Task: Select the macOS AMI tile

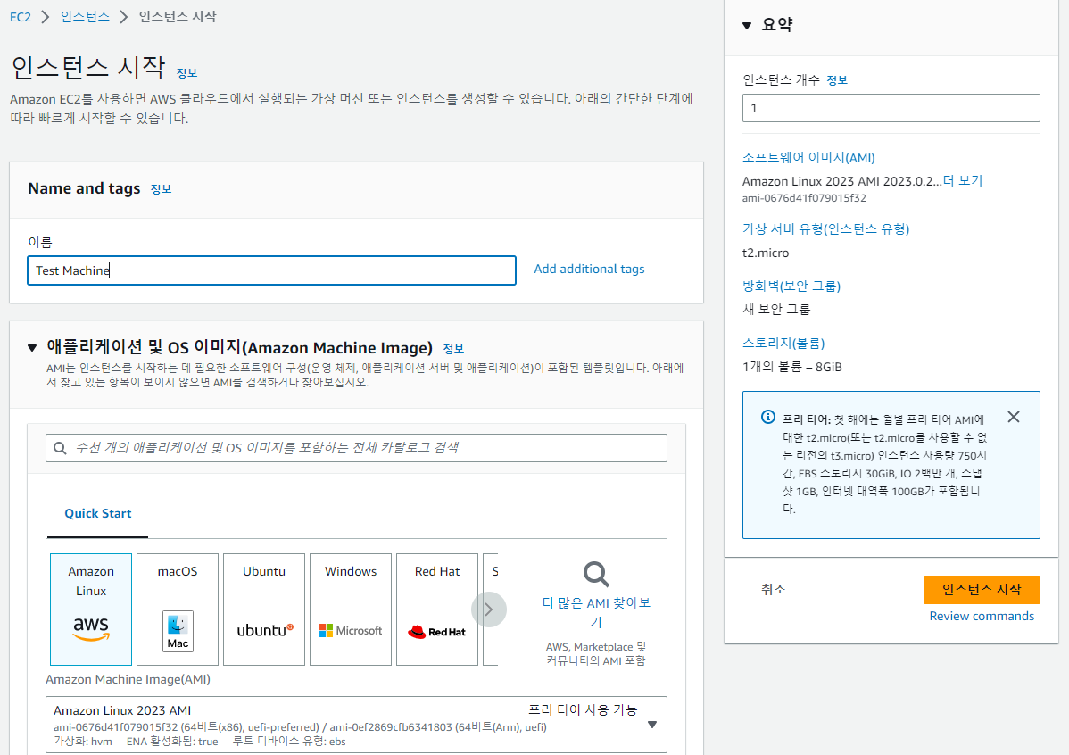Action: (178, 609)
